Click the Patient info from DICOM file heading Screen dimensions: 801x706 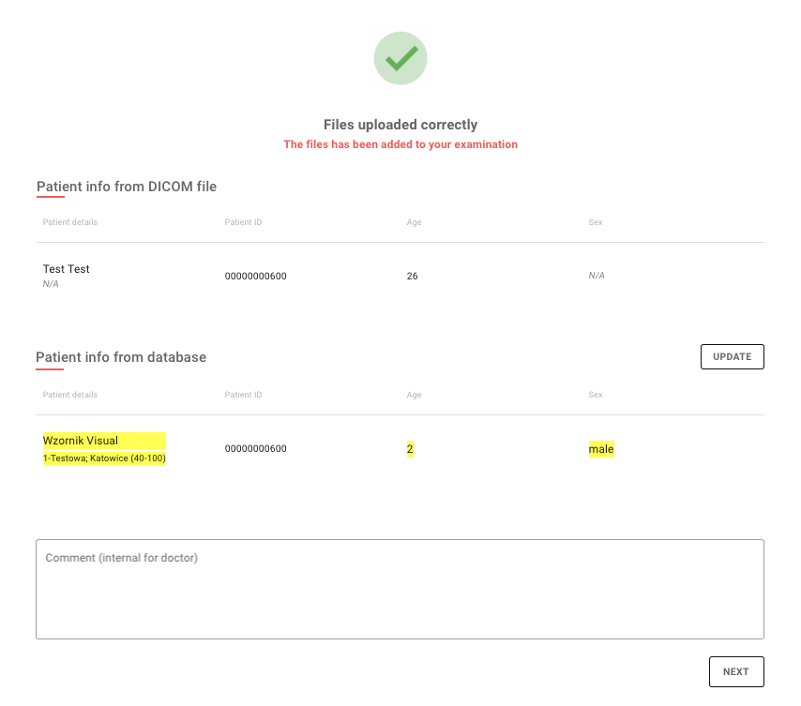click(127, 187)
